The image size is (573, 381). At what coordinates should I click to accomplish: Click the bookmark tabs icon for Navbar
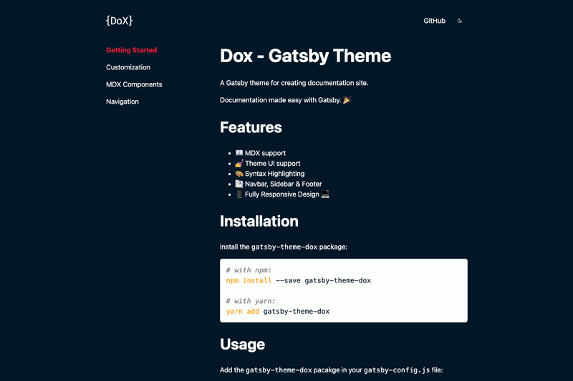click(239, 184)
